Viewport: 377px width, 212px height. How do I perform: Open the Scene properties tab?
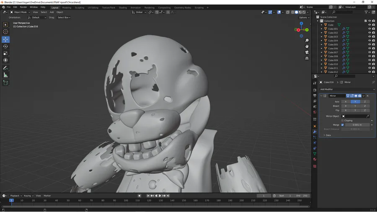(x=315, y=106)
